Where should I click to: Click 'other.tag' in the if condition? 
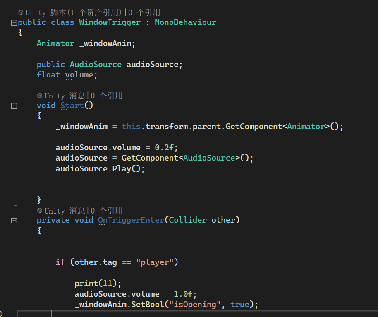pyautogui.click(x=96, y=262)
